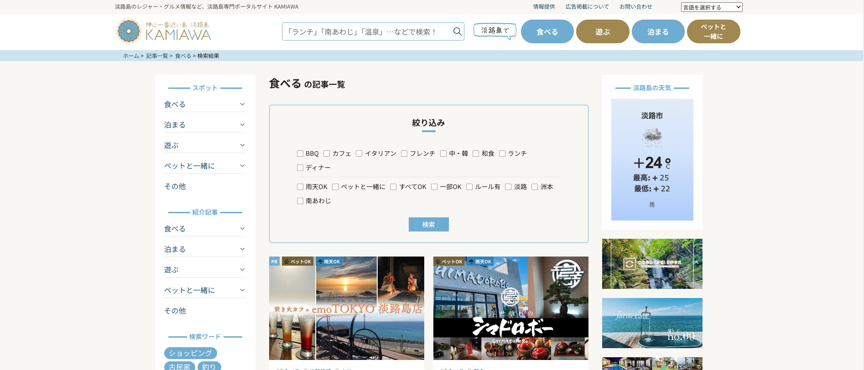Open ペットと一緒に header nav button
The height and width of the screenshot is (370, 864).
click(713, 31)
